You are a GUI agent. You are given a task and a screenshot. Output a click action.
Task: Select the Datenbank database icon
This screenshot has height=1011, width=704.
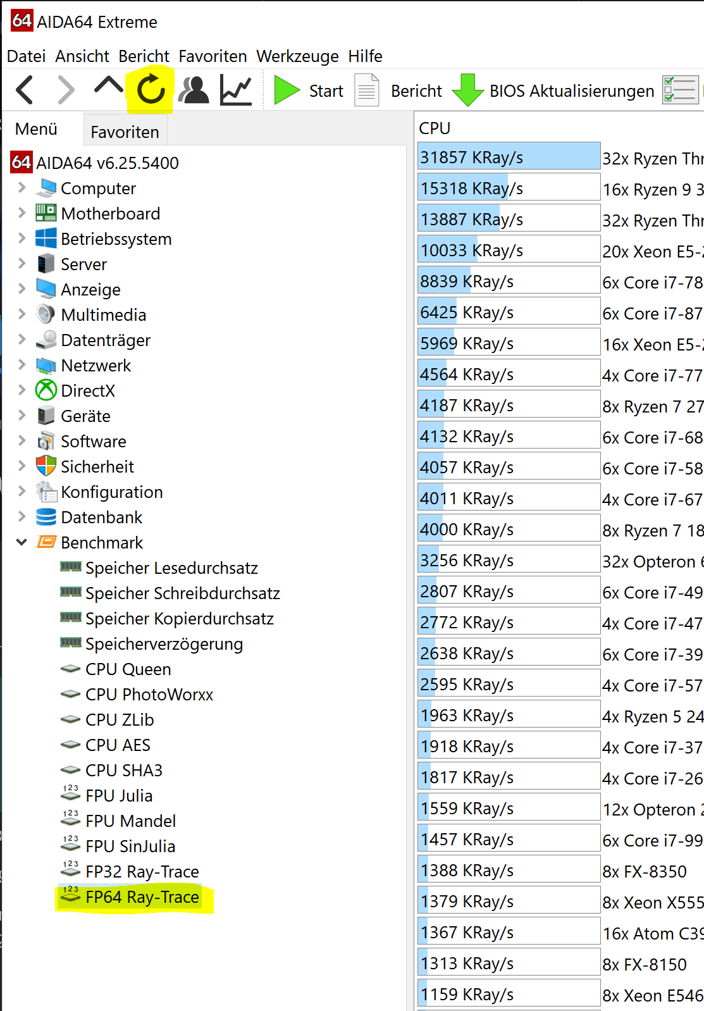pos(46,517)
